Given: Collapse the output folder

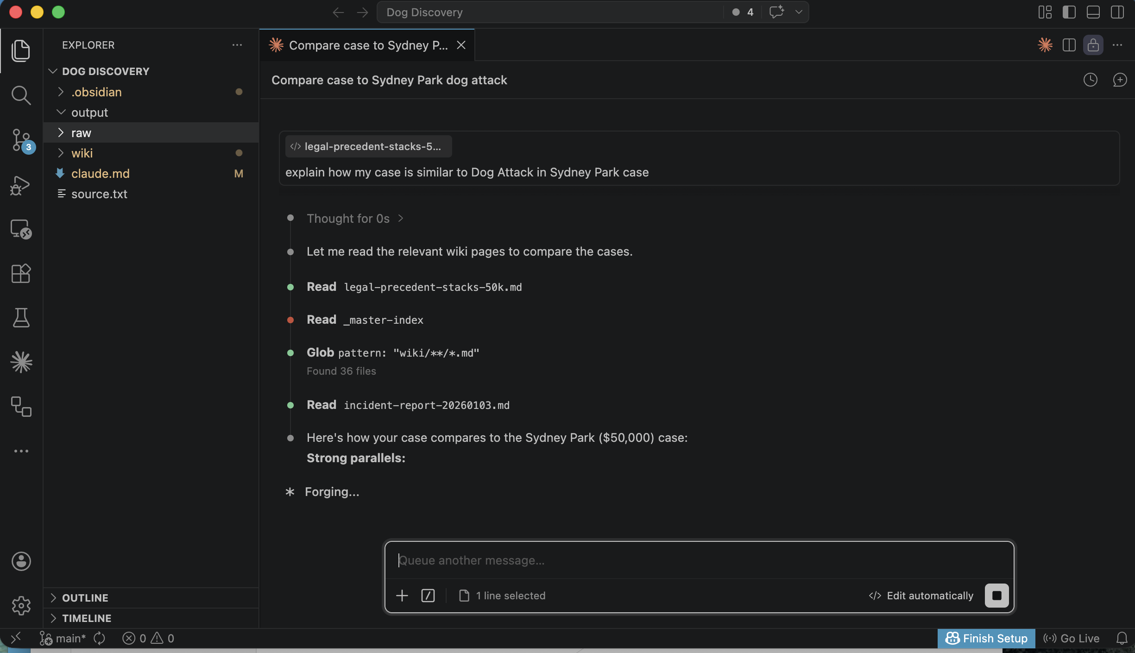Looking at the screenshot, I should pyautogui.click(x=151, y=113).
